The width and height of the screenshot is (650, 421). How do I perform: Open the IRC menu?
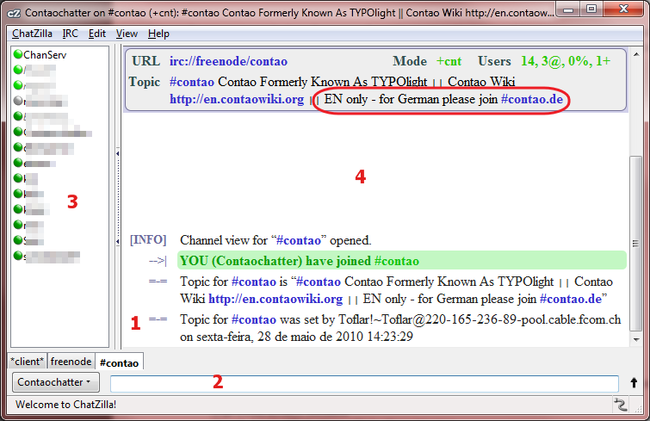pyautogui.click(x=71, y=34)
